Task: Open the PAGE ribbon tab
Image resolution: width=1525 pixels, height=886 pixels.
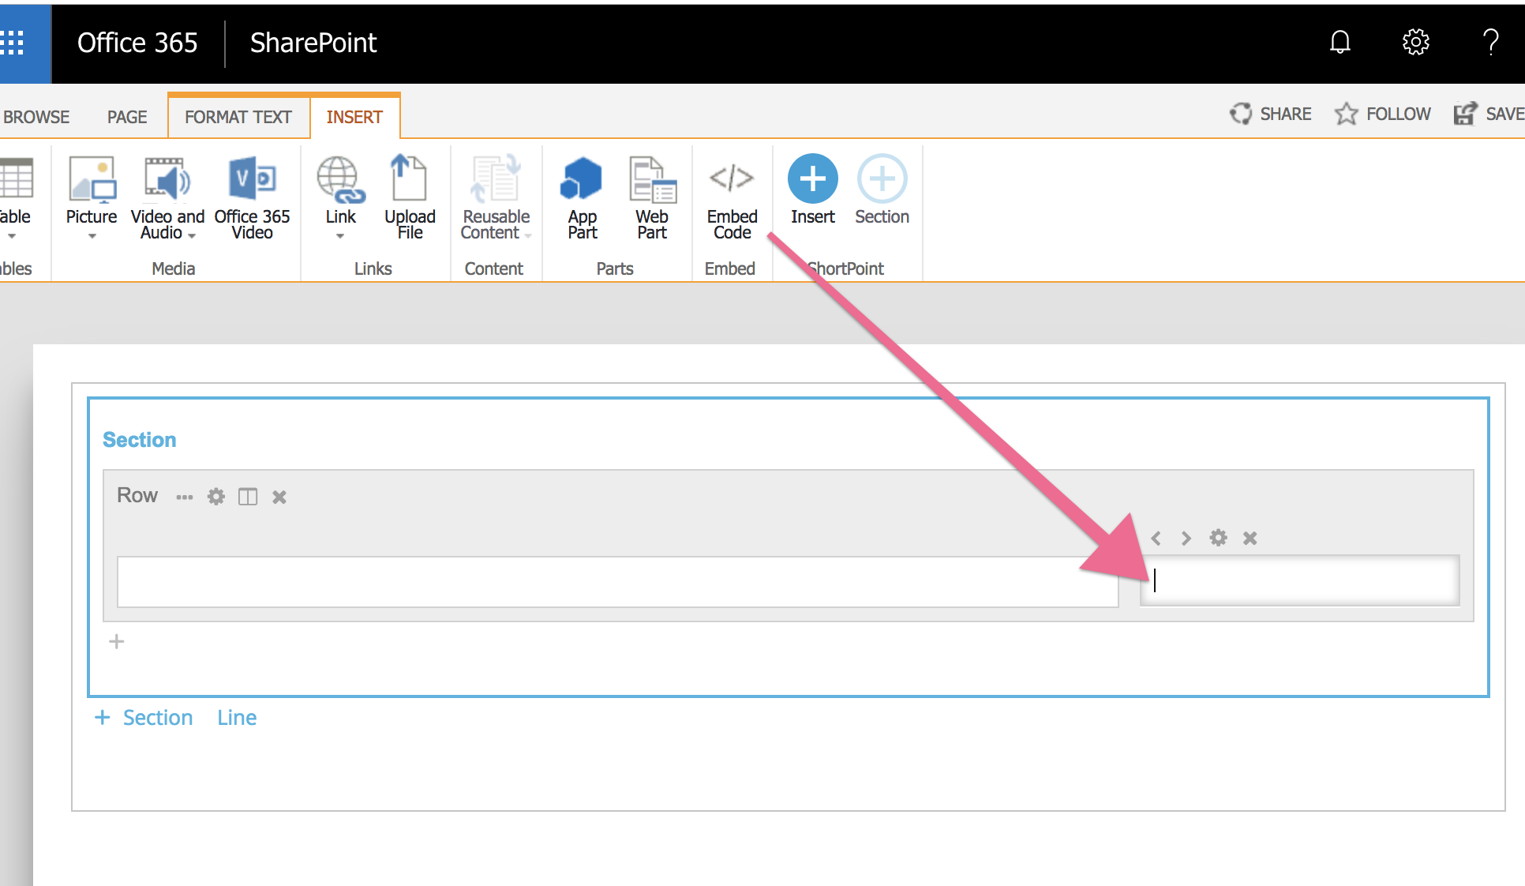Action: 126,116
